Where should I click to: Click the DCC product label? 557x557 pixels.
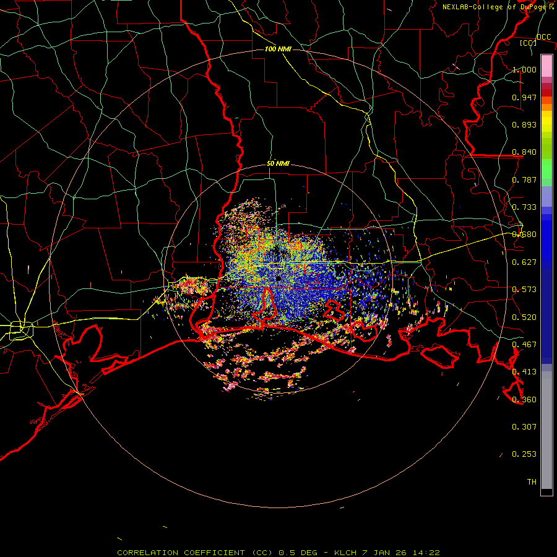[x=543, y=37]
